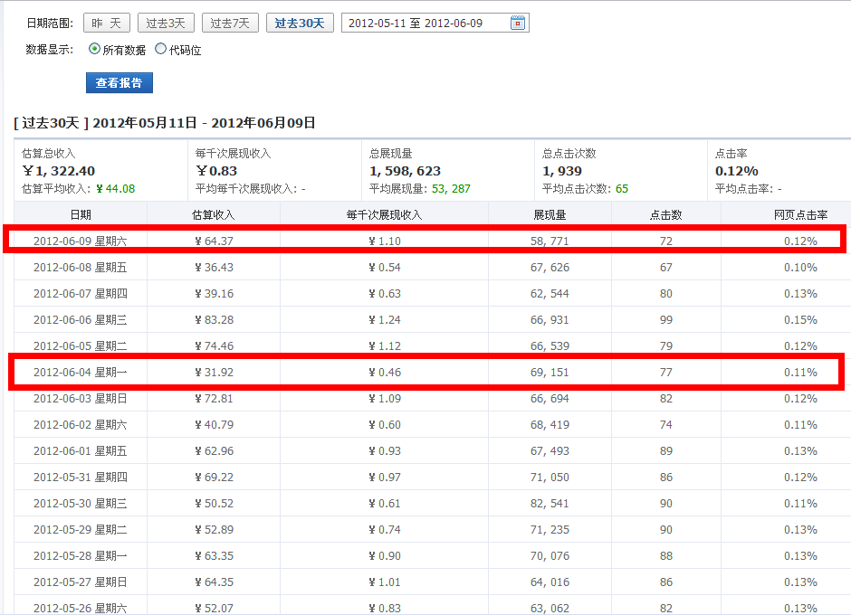Select the ¥44.08 average income value
The height and width of the screenshot is (615, 851).
click(116, 189)
